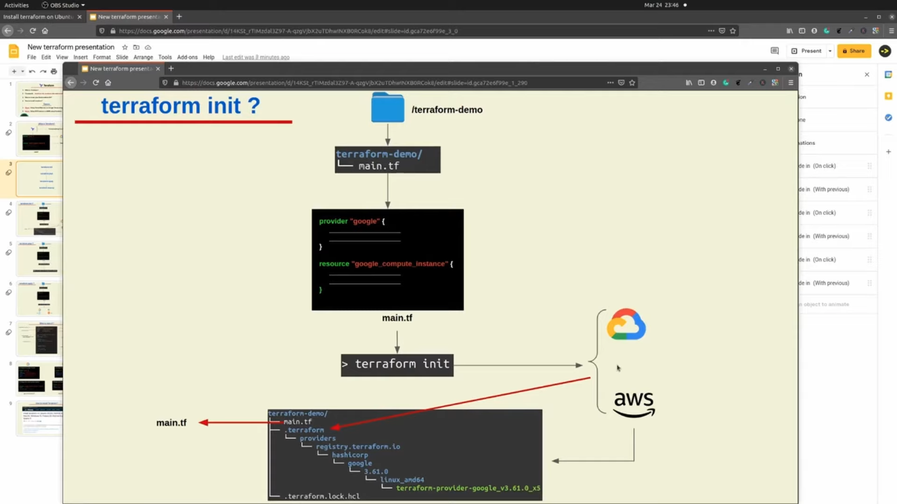Close the animations side panel

pos(867,75)
